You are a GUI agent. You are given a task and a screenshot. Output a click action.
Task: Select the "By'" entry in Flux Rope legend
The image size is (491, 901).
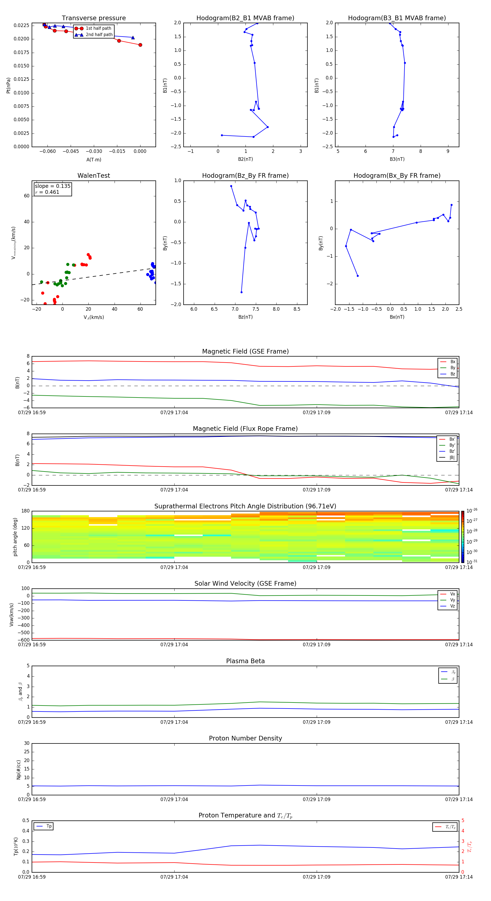point(447,445)
